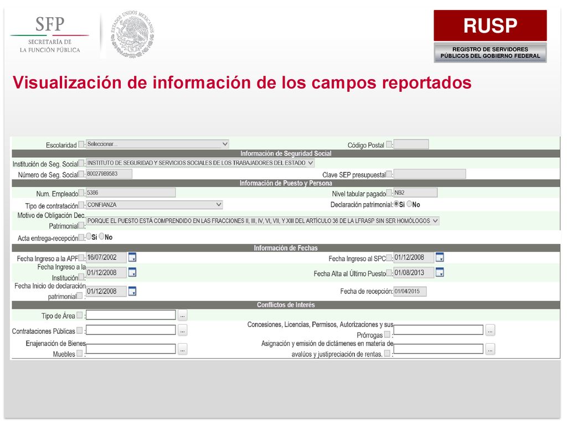Toggle the Clave SEP presupuestal checkbox
This screenshot has width=567, height=425.
[x=389, y=174]
